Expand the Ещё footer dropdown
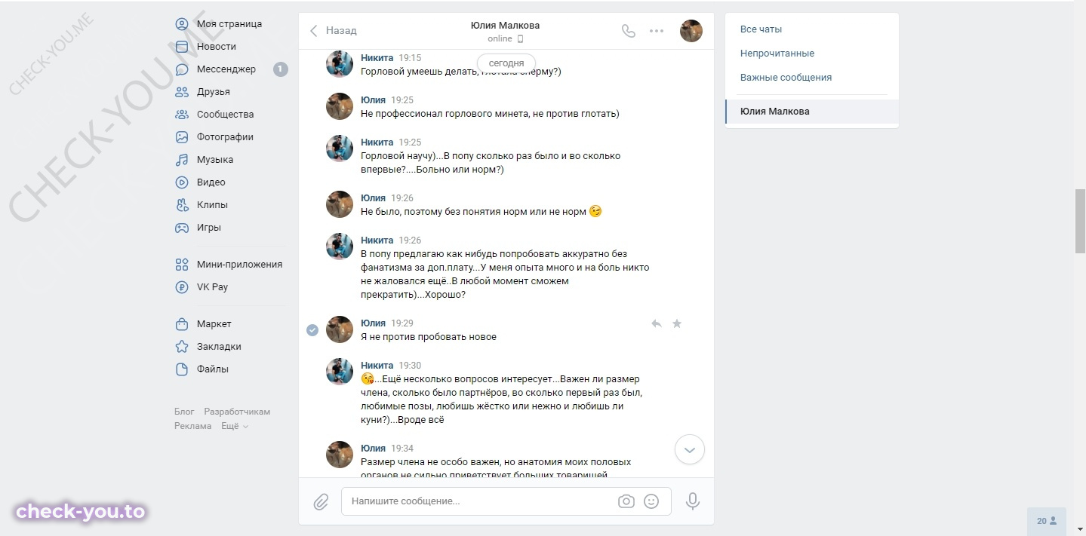This screenshot has height=536, width=1086. [x=235, y=426]
